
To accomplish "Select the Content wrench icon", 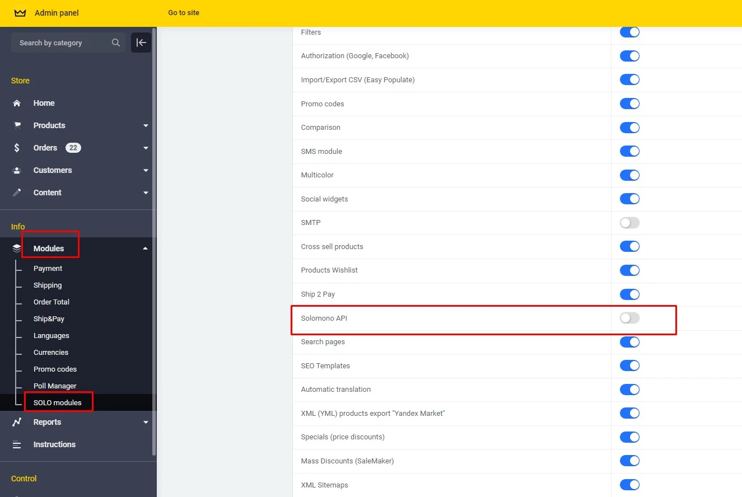I will (x=17, y=193).
